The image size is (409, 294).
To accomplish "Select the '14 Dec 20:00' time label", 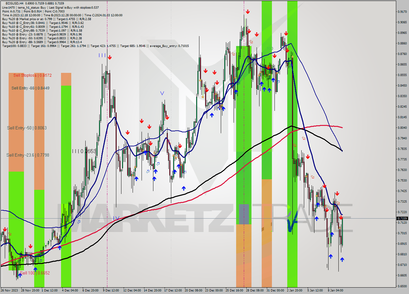I will click(152, 290).
